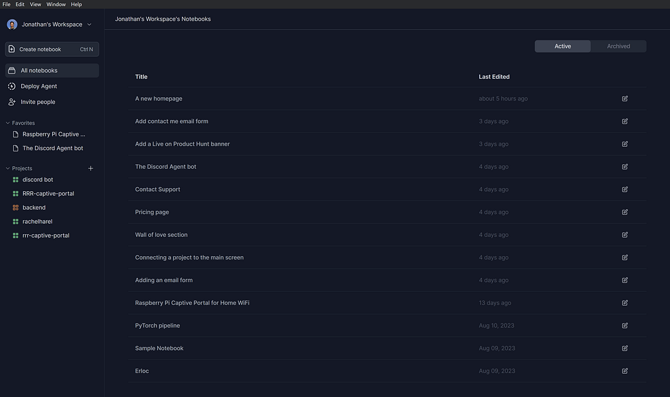The height and width of the screenshot is (397, 670).
Task: Open edit icon for Add a Live on Product Hunt banner
Action: point(625,144)
